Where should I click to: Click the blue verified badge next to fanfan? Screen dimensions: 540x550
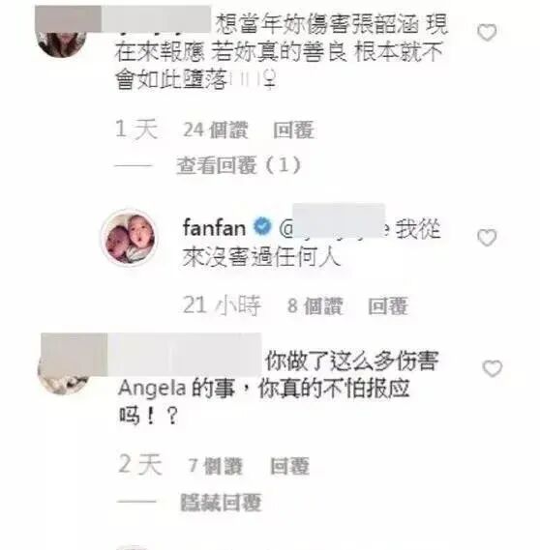pyautogui.click(x=262, y=226)
